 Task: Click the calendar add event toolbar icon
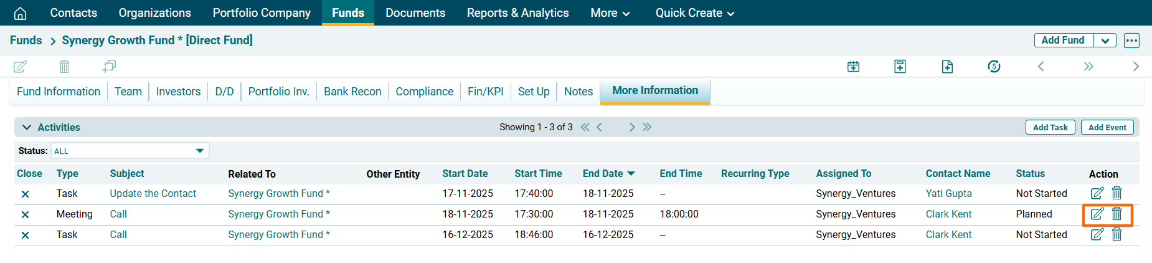pyautogui.click(x=853, y=66)
